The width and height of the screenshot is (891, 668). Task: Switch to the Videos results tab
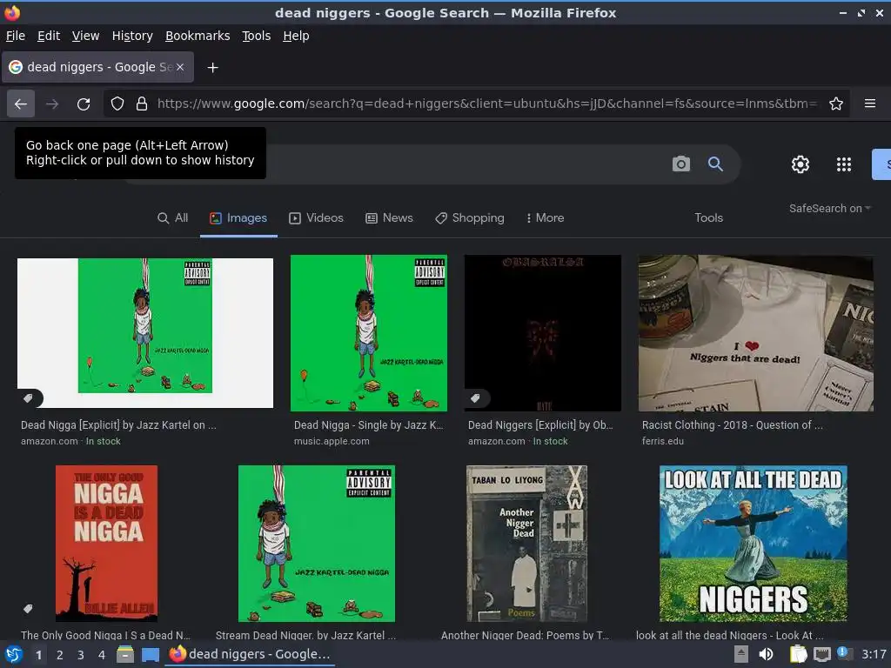click(x=316, y=218)
